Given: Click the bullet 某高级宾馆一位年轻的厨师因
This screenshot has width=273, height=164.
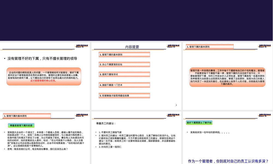Looking at the screenshot, I should (210, 133).
